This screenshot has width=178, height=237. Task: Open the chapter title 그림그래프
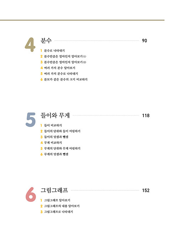point(54,190)
